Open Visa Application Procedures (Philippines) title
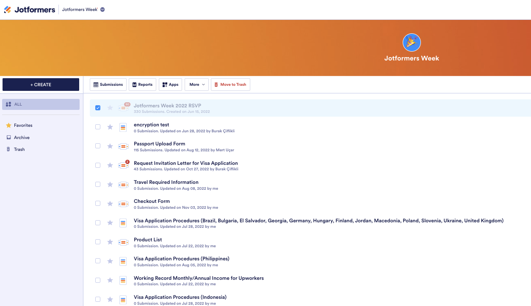Viewport: 531px width, 306px height. (182, 259)
